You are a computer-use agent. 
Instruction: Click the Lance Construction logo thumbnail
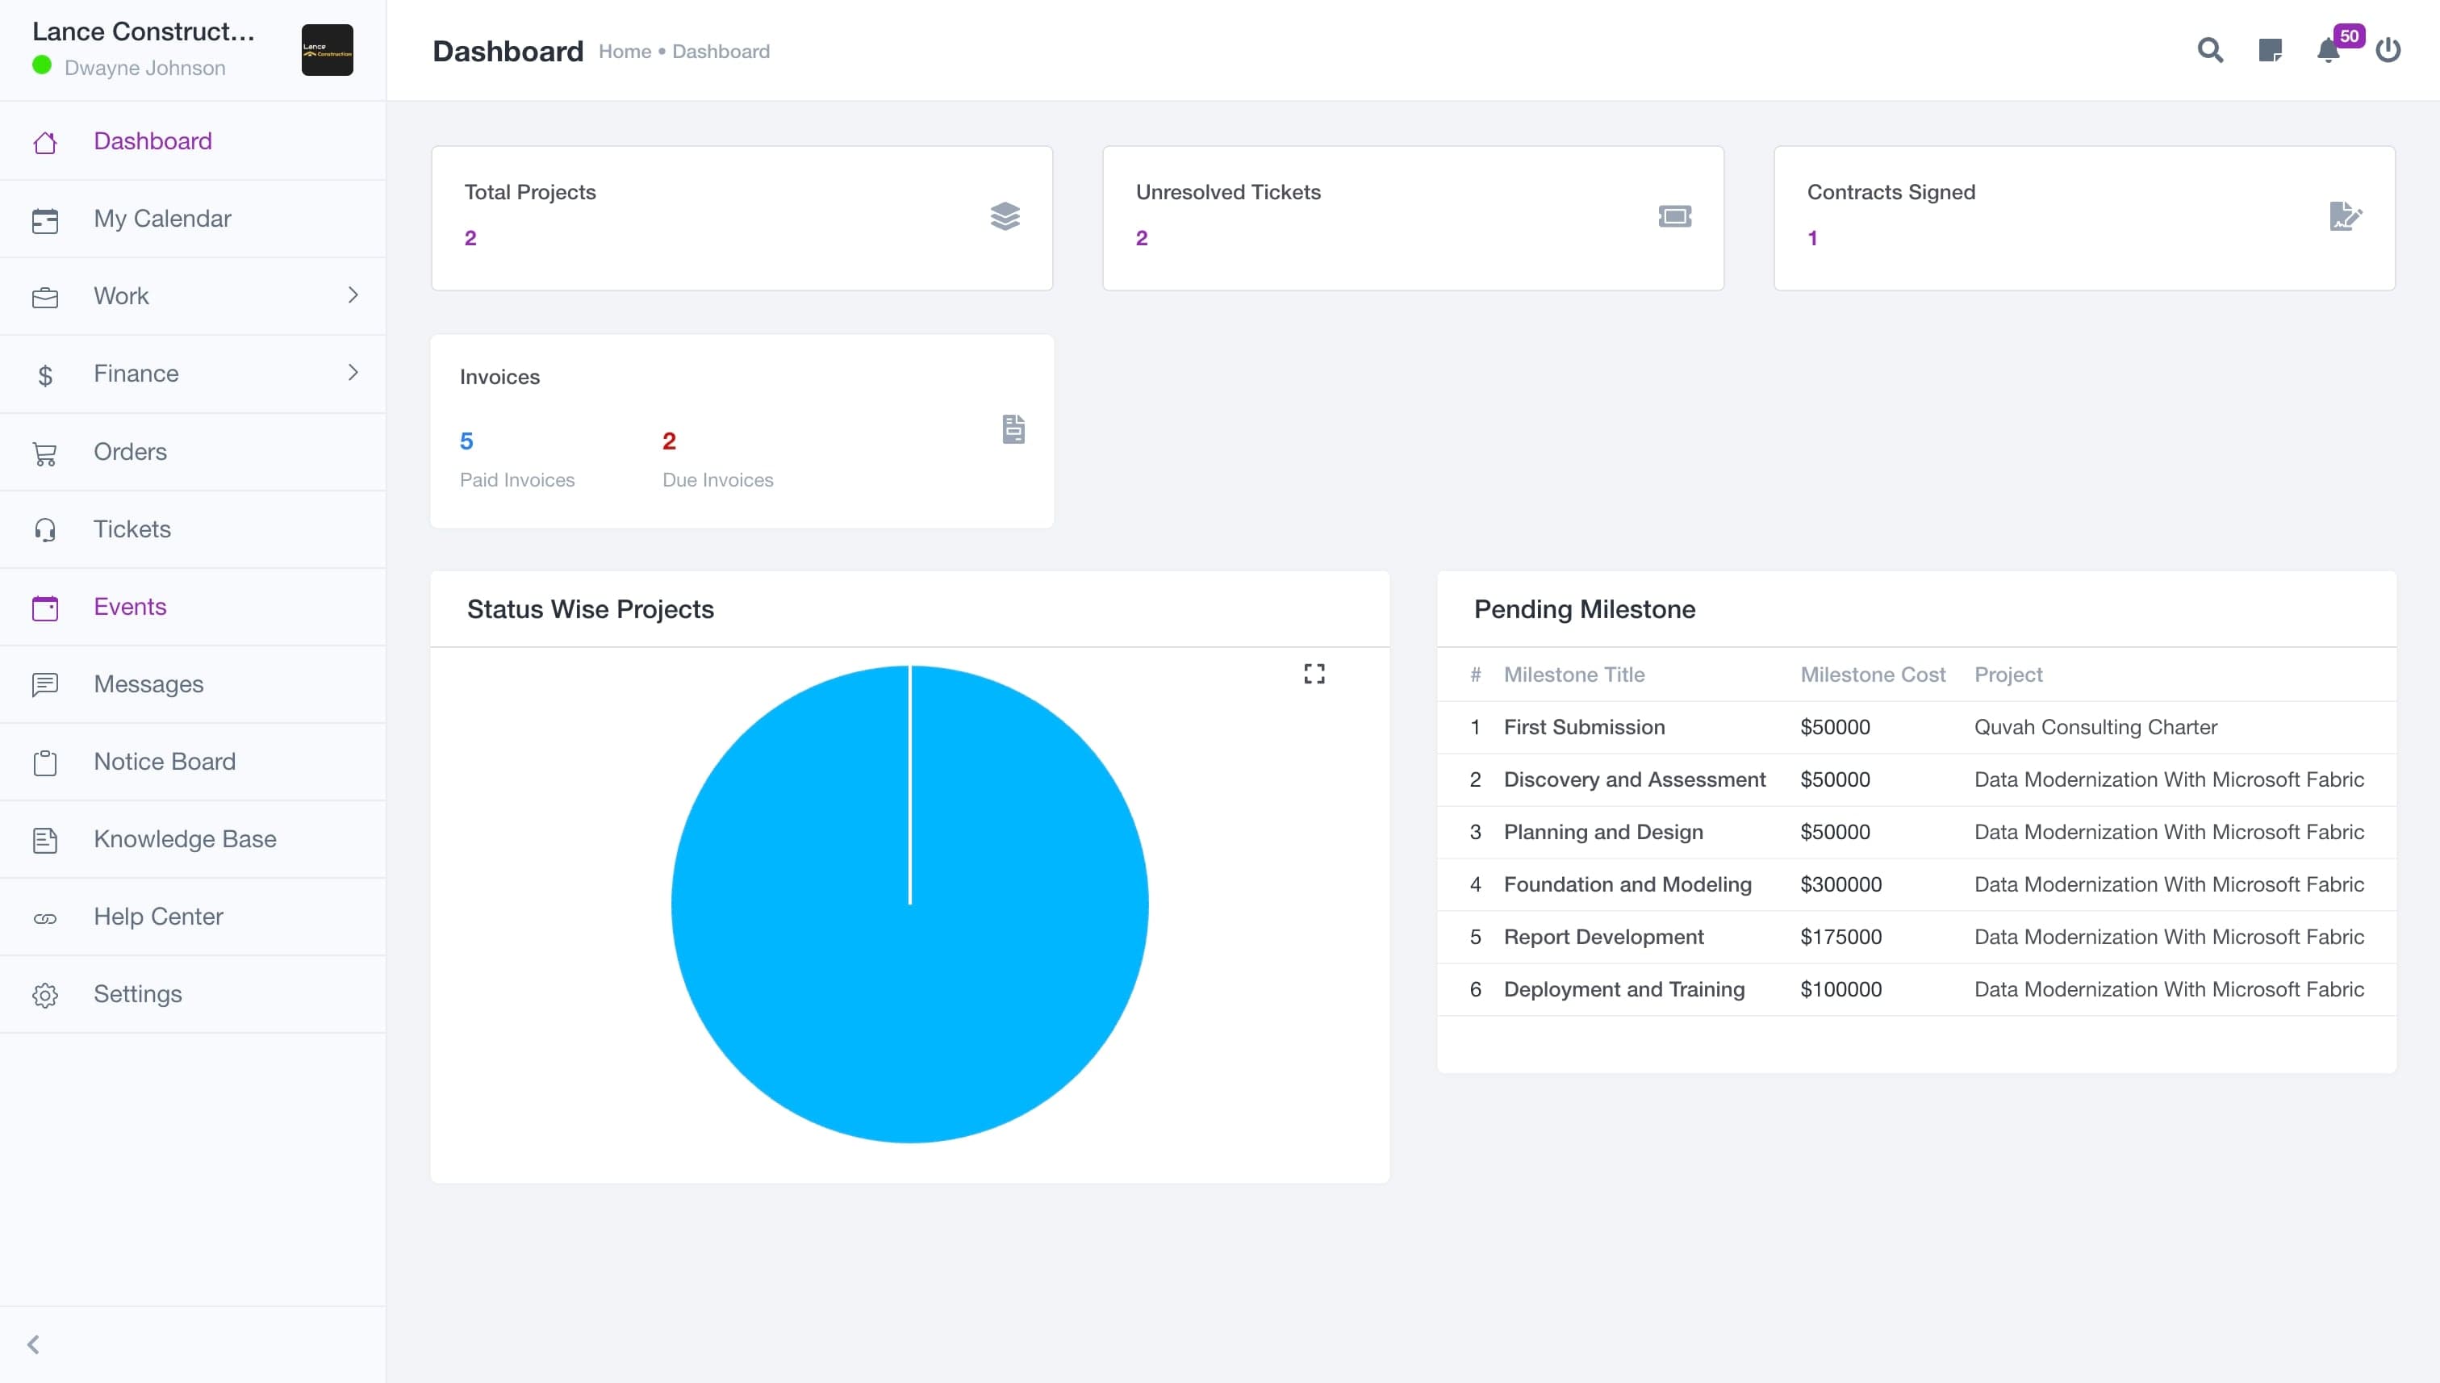point(328,50)
